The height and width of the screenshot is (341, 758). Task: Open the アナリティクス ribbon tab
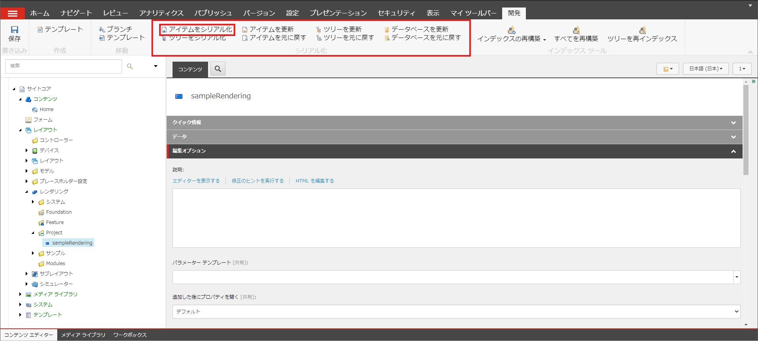pyautogui.click(x=161, y=13)
